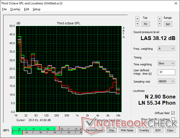Screen dimensions: 180x138
Task: Click the Range down arrow
Action: point(160,24)
